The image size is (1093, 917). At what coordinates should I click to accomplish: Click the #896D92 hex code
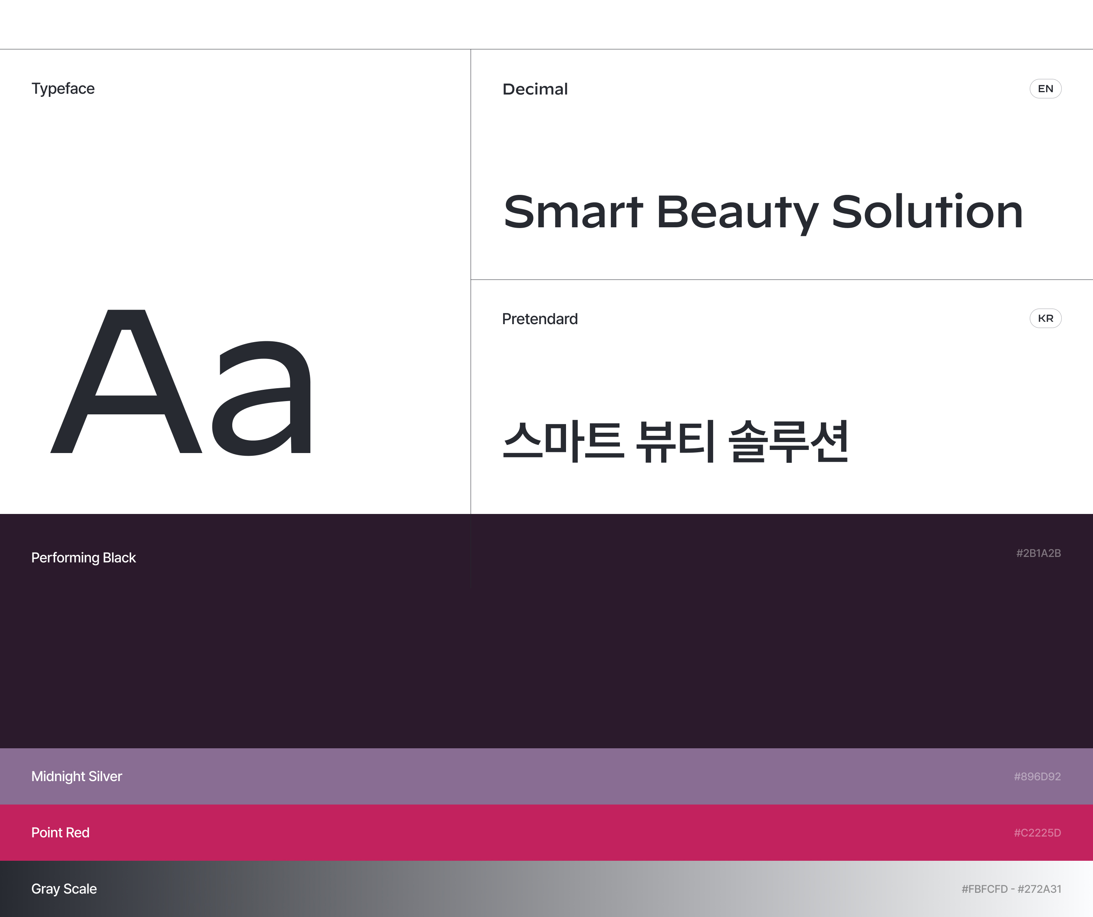pos(1037,776)
